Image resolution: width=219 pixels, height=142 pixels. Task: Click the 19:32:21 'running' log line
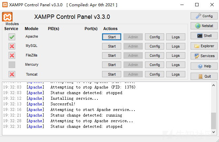click(x=86, y=115)
